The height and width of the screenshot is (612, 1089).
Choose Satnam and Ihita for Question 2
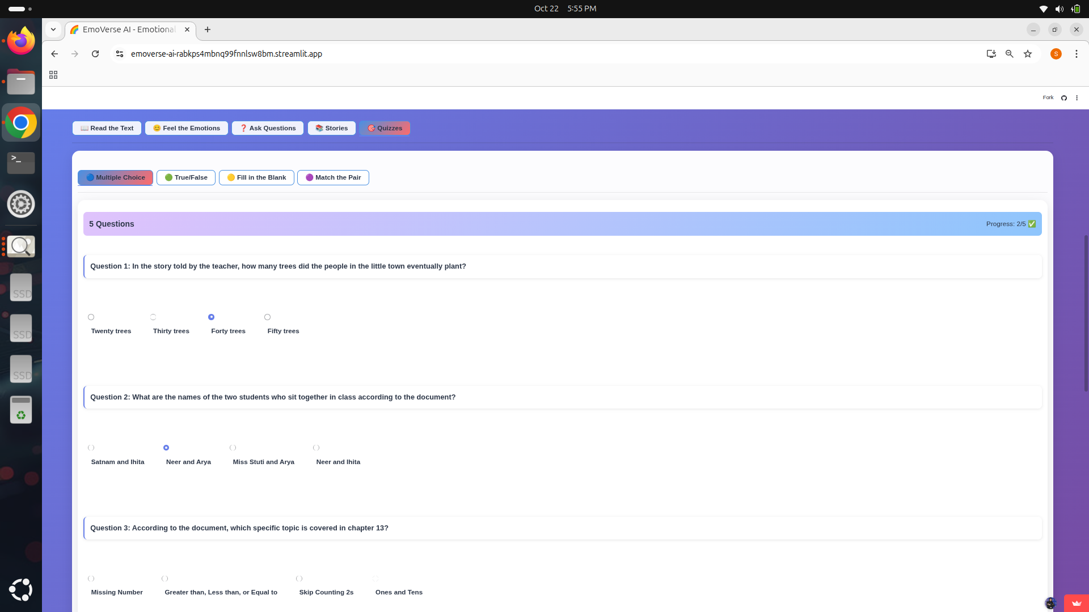pyautogui.click(x=91, y=448)
